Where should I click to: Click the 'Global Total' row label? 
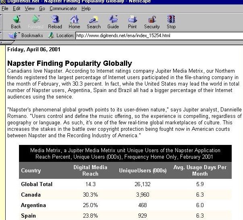(x=37, y=184)
